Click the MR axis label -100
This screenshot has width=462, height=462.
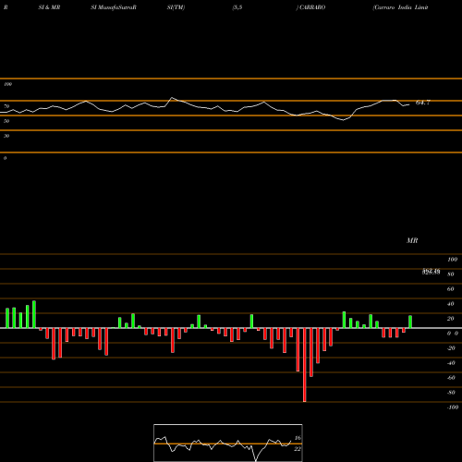pyautogui.click(x=453, y=407)
